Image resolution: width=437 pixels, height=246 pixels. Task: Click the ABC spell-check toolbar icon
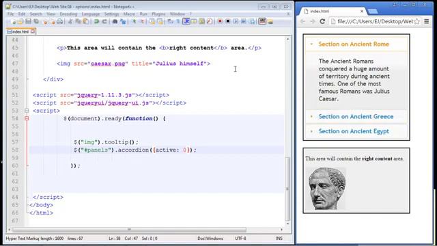(x=262, y=21)
